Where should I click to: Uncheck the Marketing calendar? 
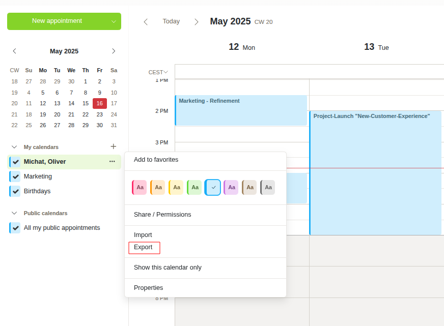(16, 176)
